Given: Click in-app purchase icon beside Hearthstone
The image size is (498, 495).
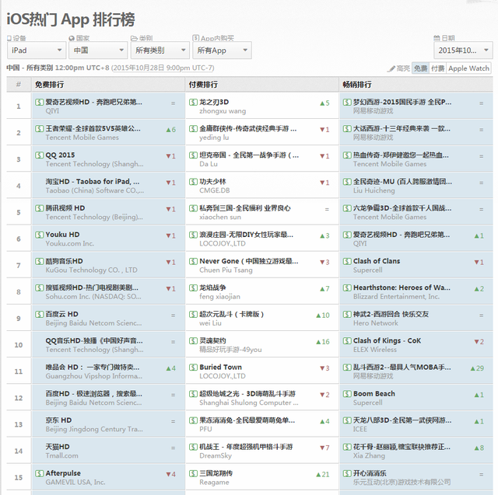Looking at the screenshot, I should click(x=347, y=288).
